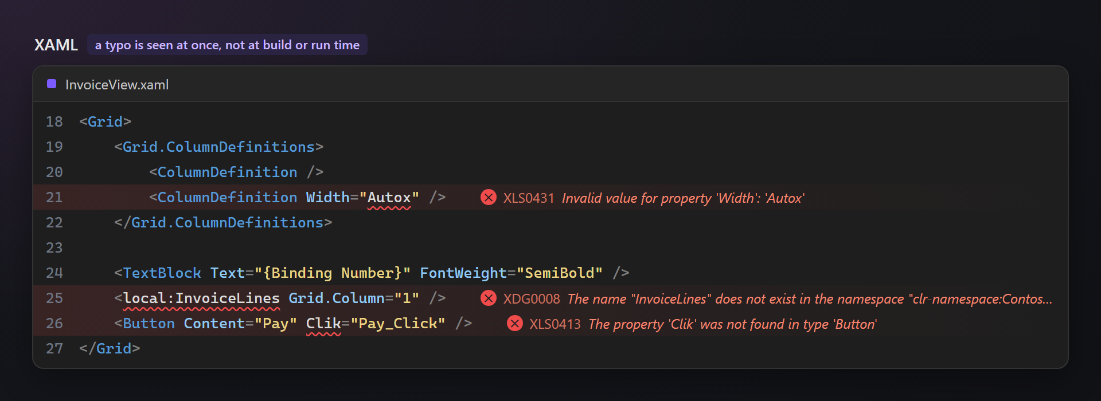Click the XLS0431 error code
This screenshot has height=401, width=1101.
coord(529,198)
